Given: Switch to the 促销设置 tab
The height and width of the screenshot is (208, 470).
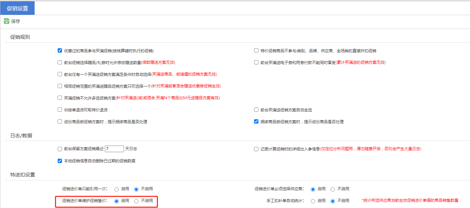Looking at the screenshot, I should pyautogui.click(x=17, y=8).
